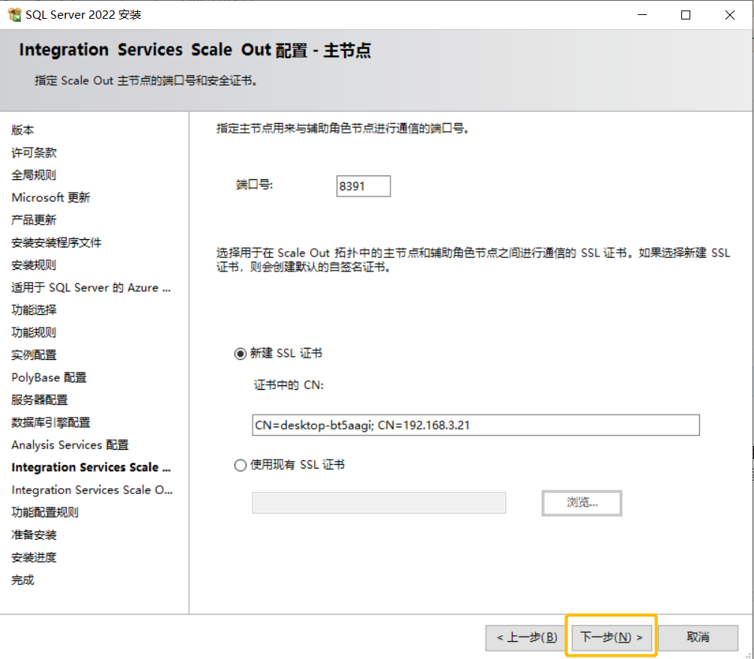
Task: Click the SQL Server 2022 安装 title text
Action: (83, 15)
